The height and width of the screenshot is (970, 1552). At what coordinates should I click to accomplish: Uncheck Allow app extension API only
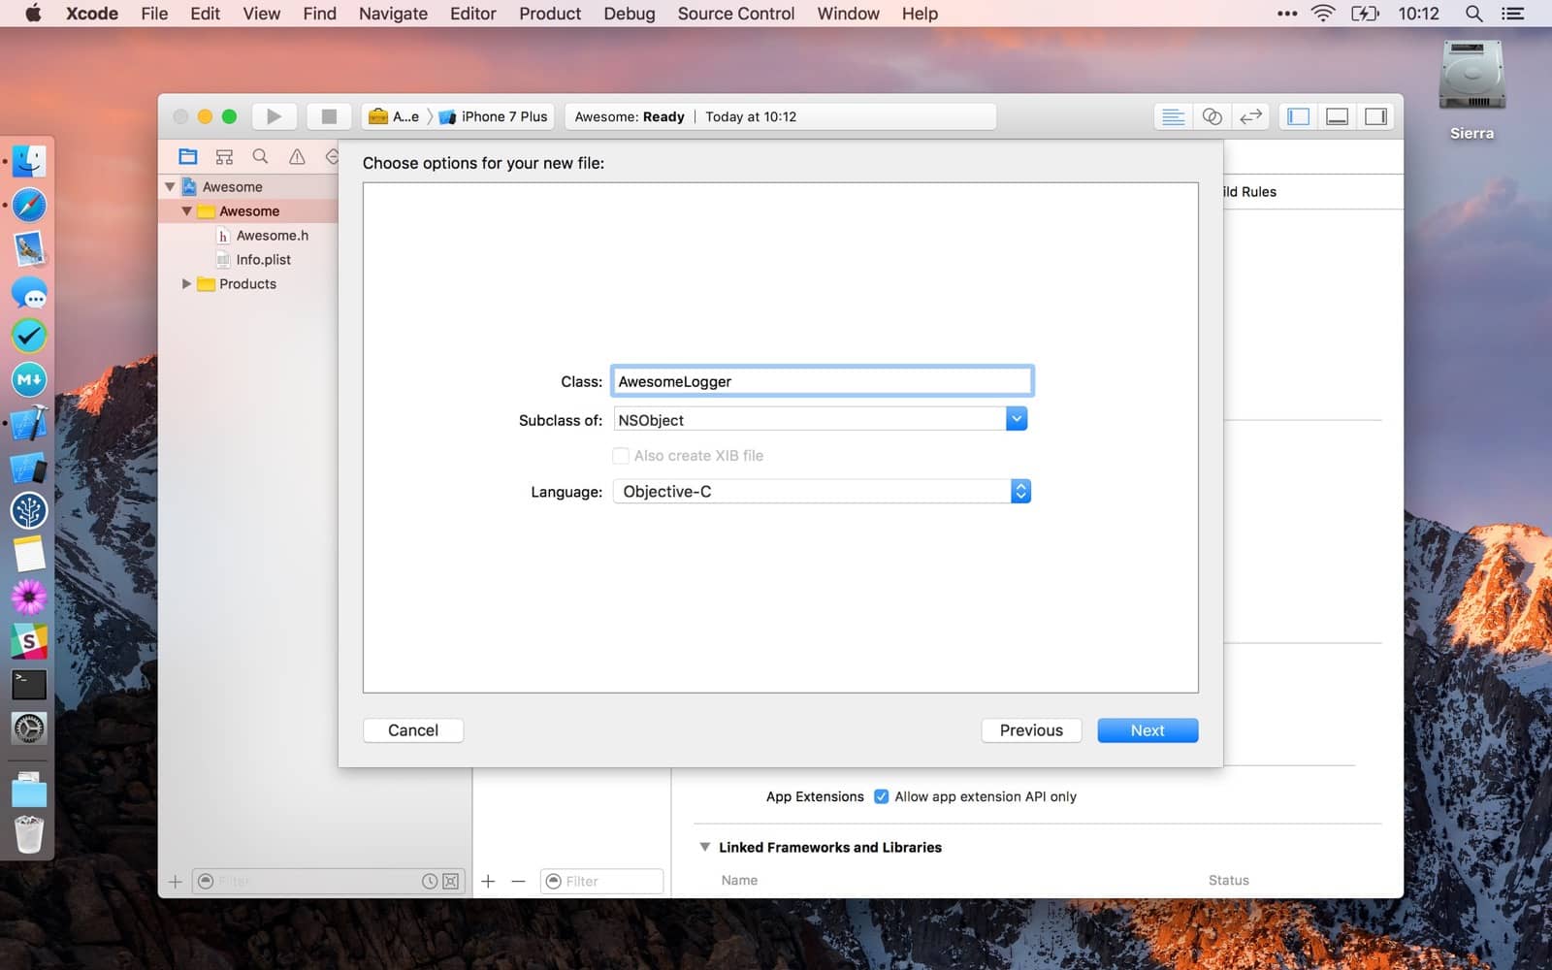click(881, 796)
